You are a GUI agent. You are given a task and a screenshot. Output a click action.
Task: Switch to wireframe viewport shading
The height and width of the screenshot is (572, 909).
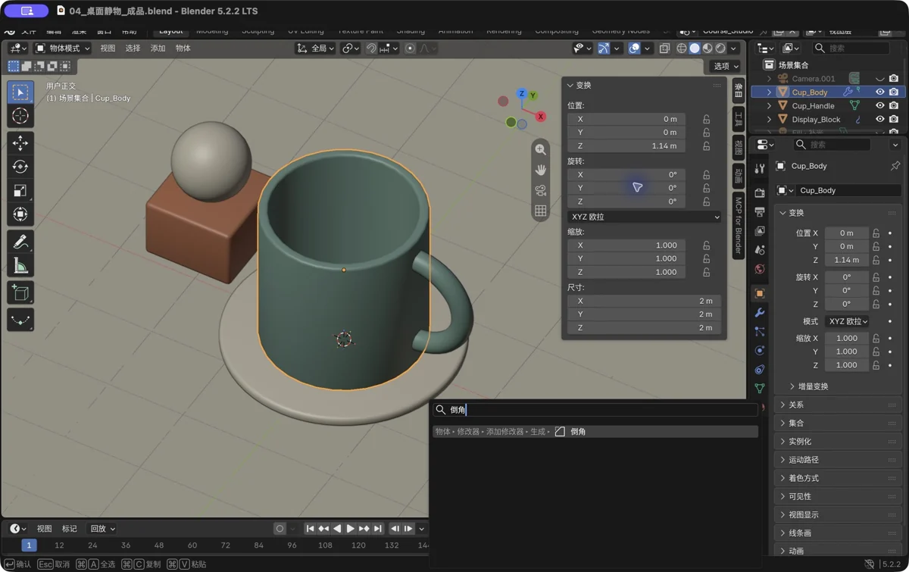click(682, 48)
